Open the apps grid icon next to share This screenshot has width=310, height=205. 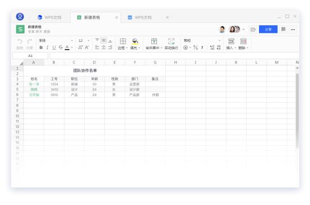click(283, 30)
